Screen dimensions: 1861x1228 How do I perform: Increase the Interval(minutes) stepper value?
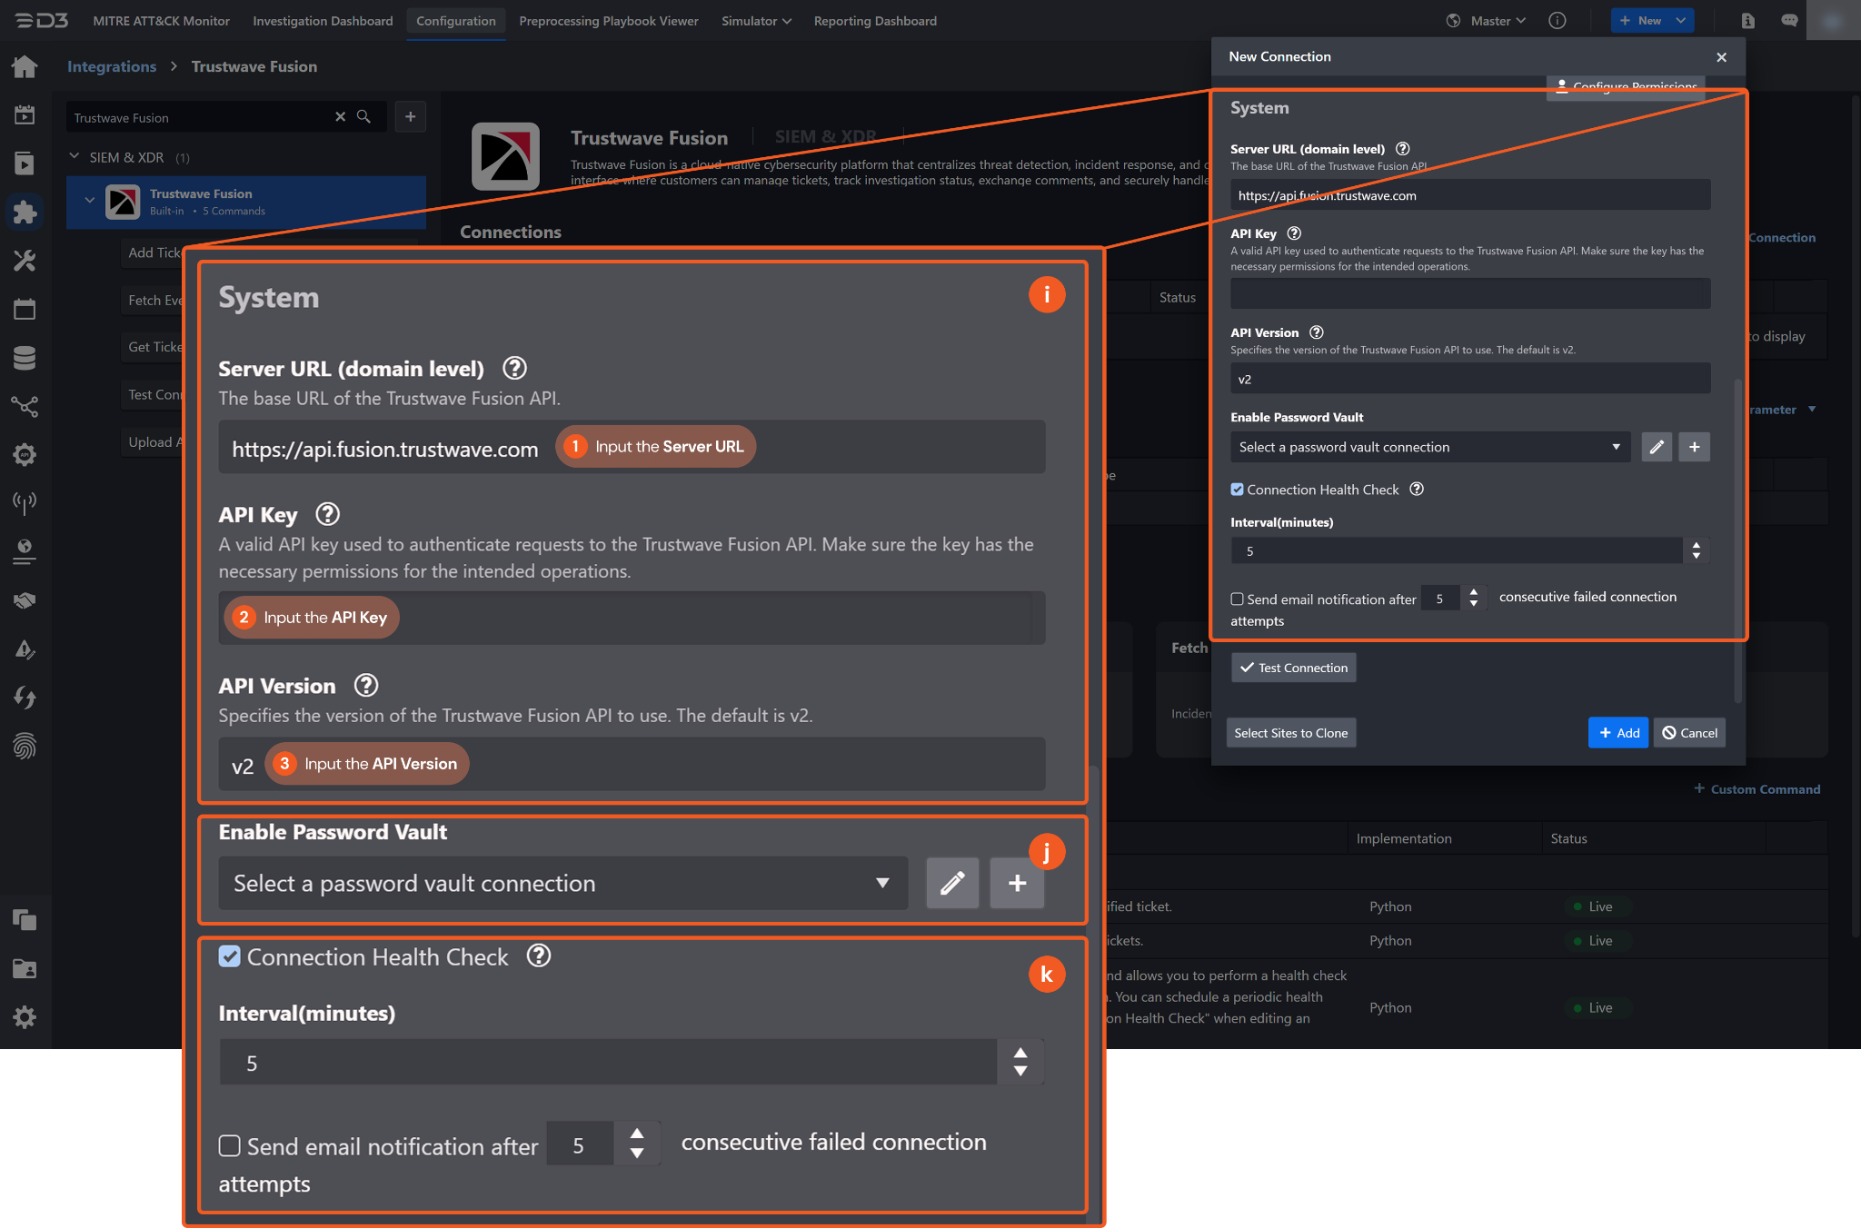click(1696, 545)
